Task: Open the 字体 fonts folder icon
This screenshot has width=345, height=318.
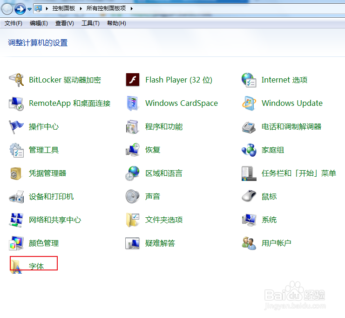Action: coord(16,267)
